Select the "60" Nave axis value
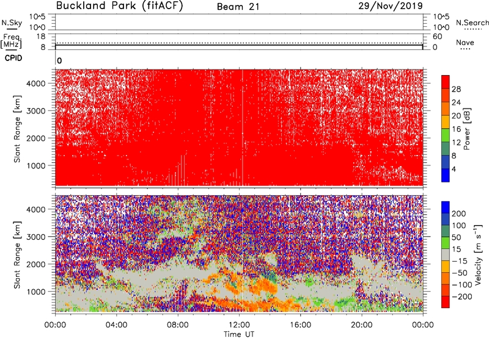The width and height of the screenshot is (489, 338). point(438,37)
